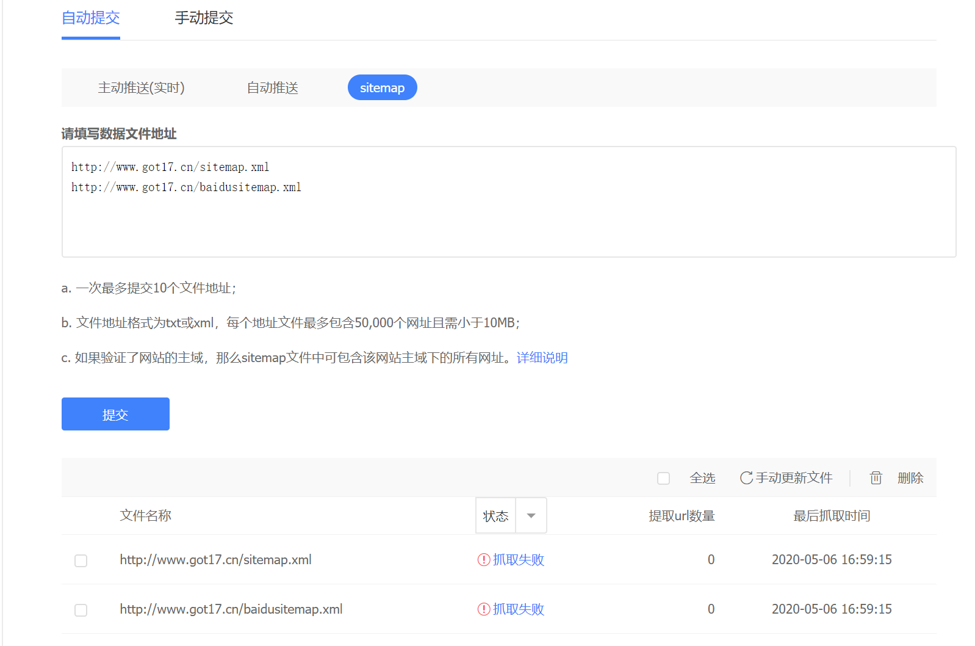Click the red warning icon for sitemap.xml

pyautogui.click(x=484, y=560)
